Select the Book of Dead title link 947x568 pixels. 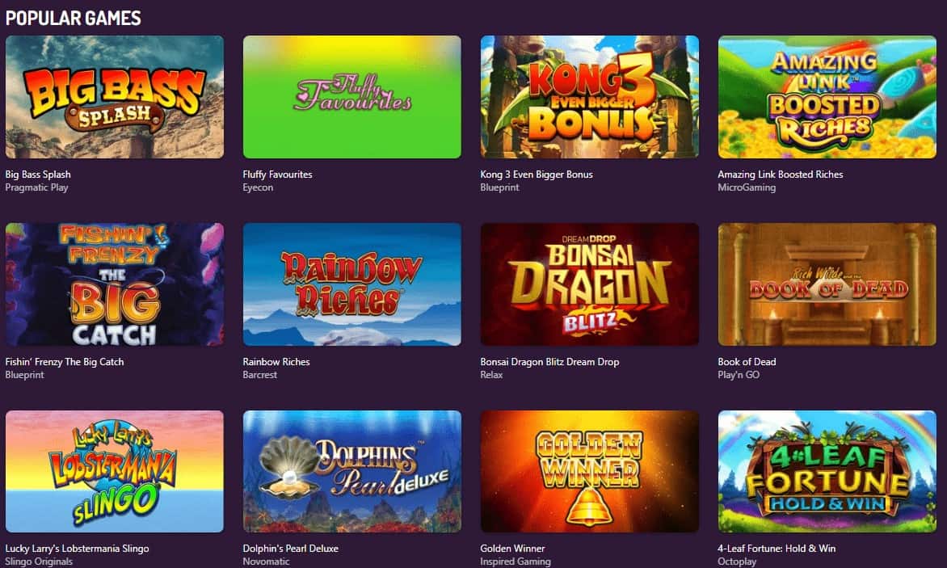tap(747, 361)
